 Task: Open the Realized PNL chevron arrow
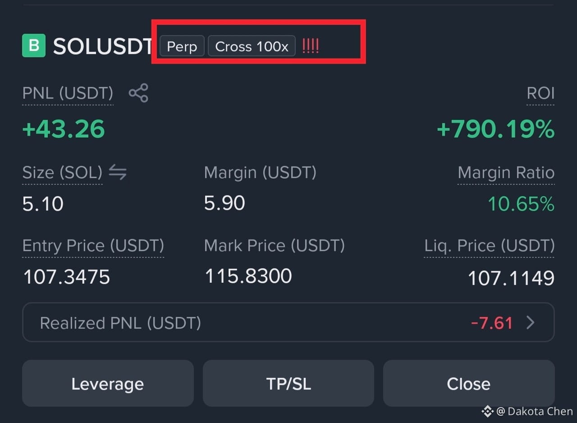tap(531, 322)
